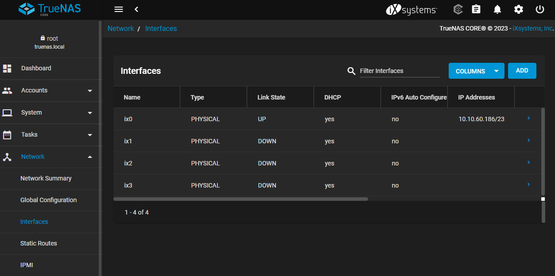The image size is (555, 276).
Task: Expand the ix1 row details
Action: click(529, 140)
